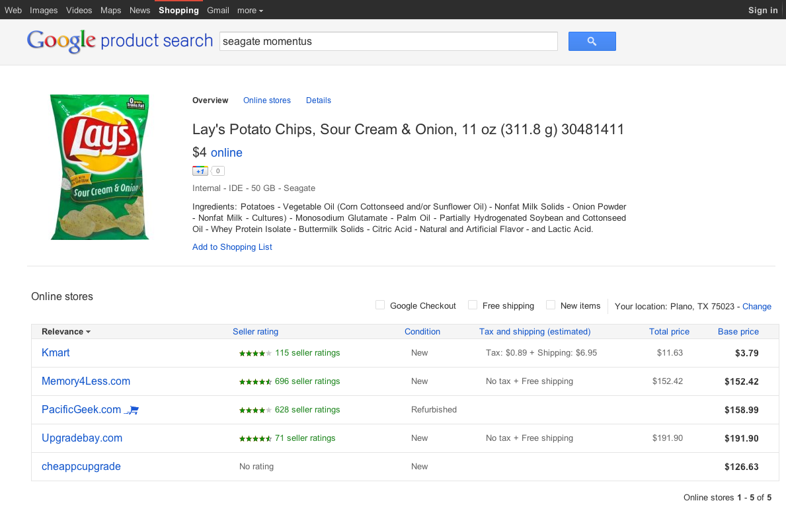Screen dimensions: 786x507
Task: Visit the cheappcupgrade store link
Action: (x=81, y=467)
